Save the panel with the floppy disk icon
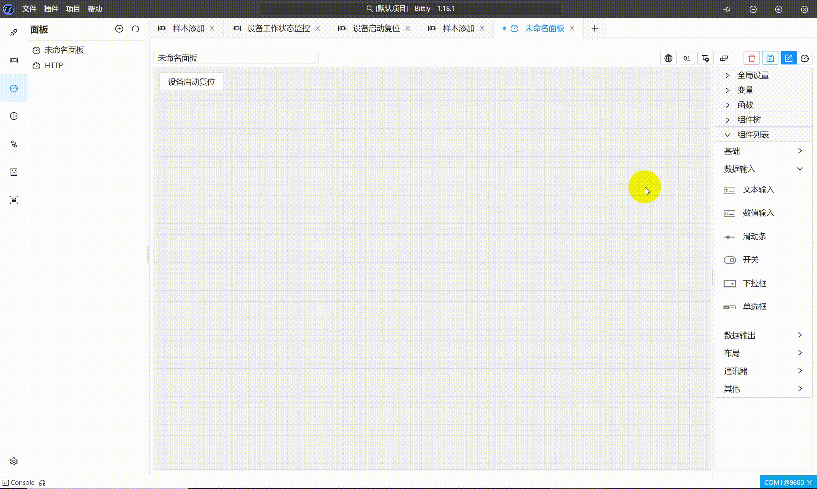 tap(770, 58)
